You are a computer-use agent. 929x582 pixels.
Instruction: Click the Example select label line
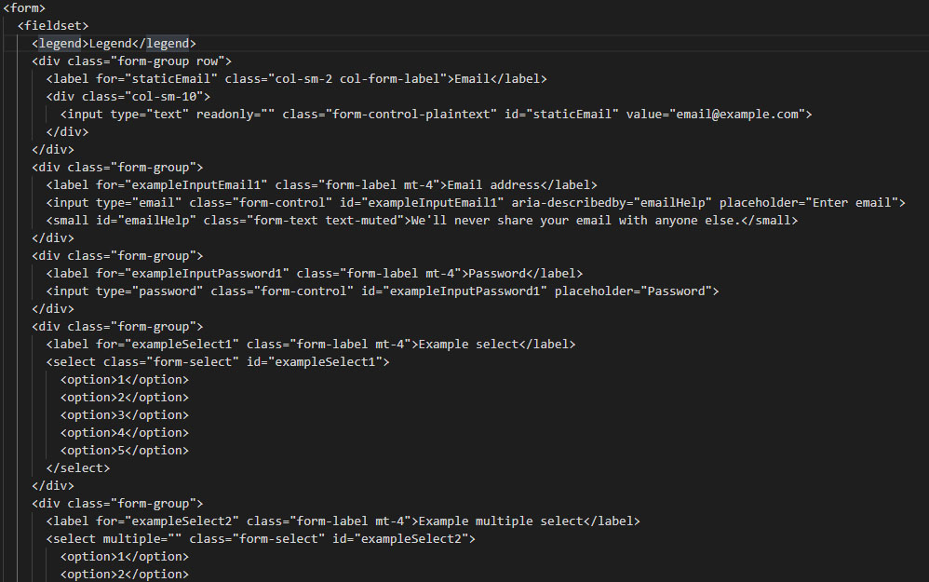tap(311, 345)
